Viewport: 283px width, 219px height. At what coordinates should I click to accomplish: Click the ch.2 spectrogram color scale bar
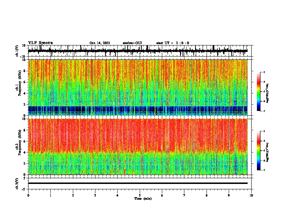258,151
